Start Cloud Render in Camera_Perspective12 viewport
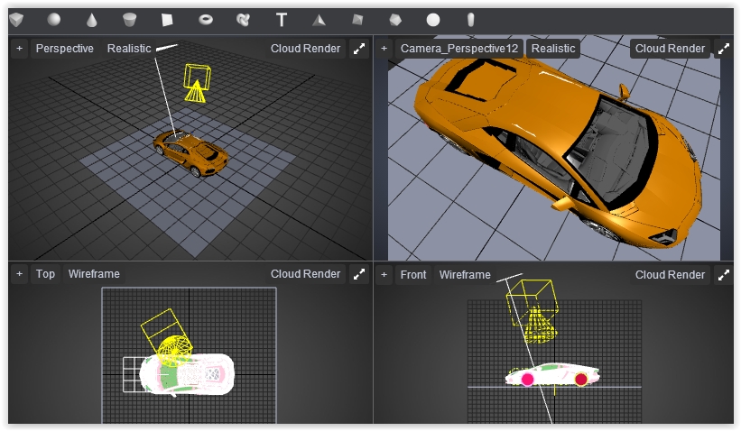The image size is (741, 431). point(670,49)
